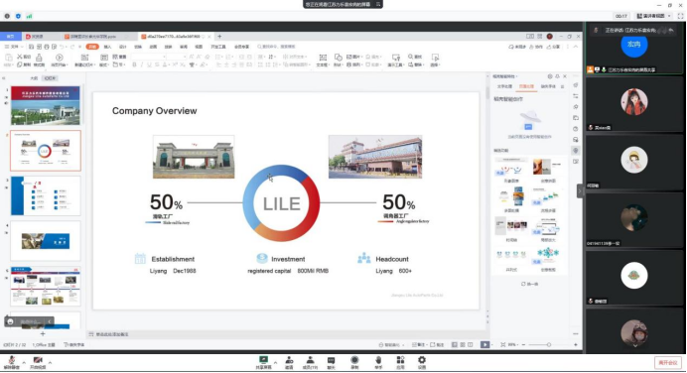Screen dimensions: 687x373
Task: Click the settings gear in right side panel
Action: pos(550,76)
